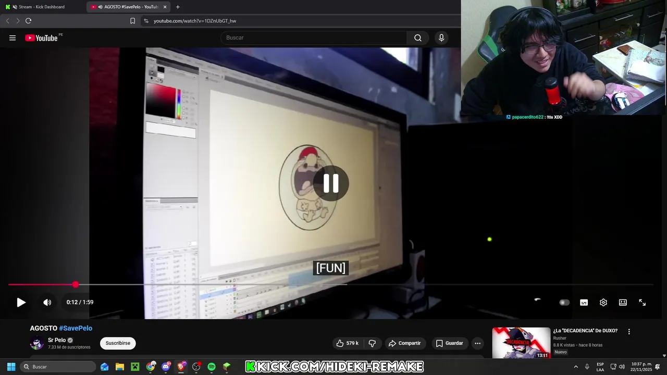Open the notification bell in tray
667x375 pixels.
(658, 367)
